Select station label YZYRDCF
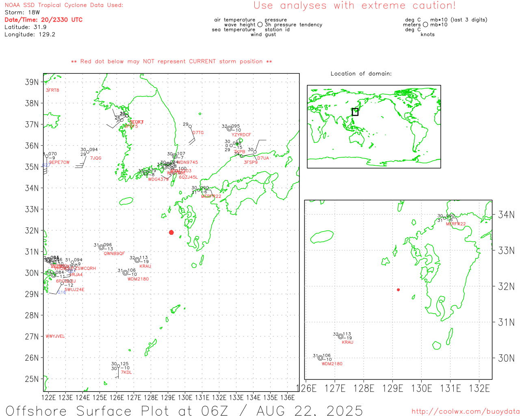 tap(241, 135)
